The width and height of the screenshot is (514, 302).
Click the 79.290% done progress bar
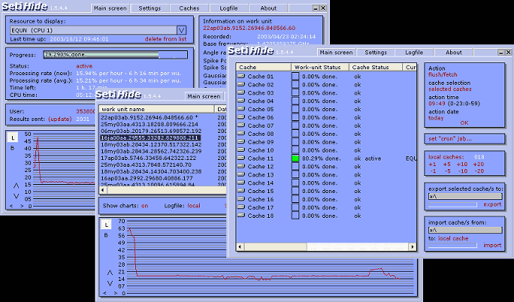(x=116, y=55)
